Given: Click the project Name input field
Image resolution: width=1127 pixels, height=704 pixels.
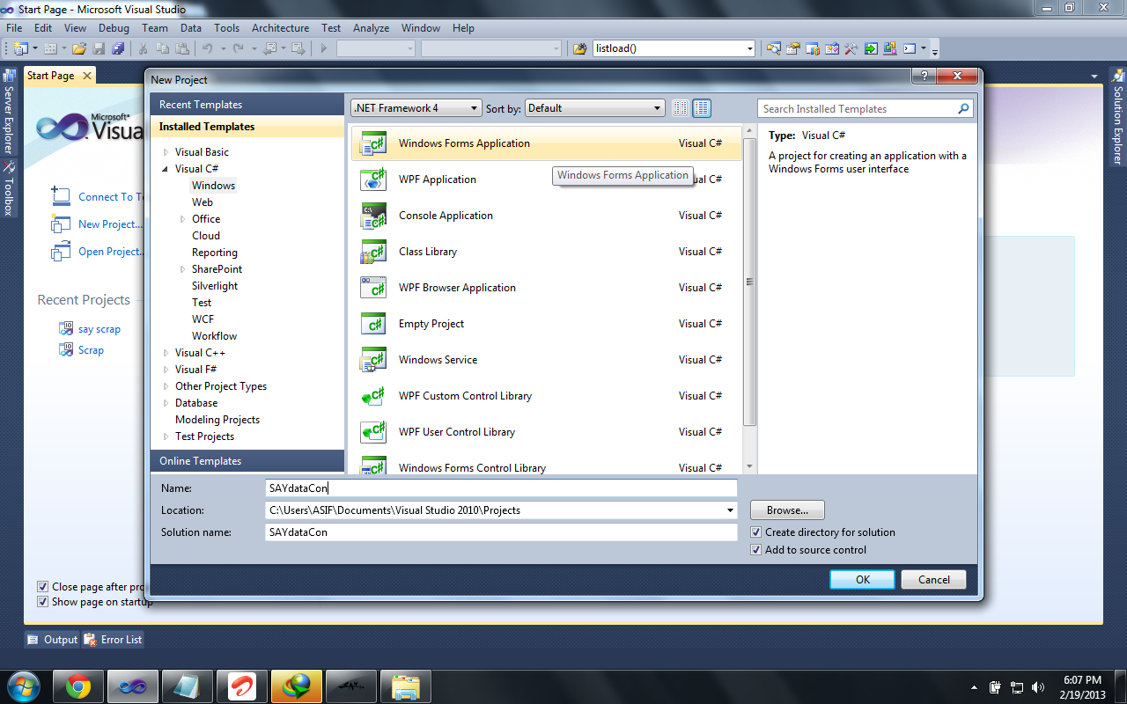Looking at the screenshot, I should point(501,488).
